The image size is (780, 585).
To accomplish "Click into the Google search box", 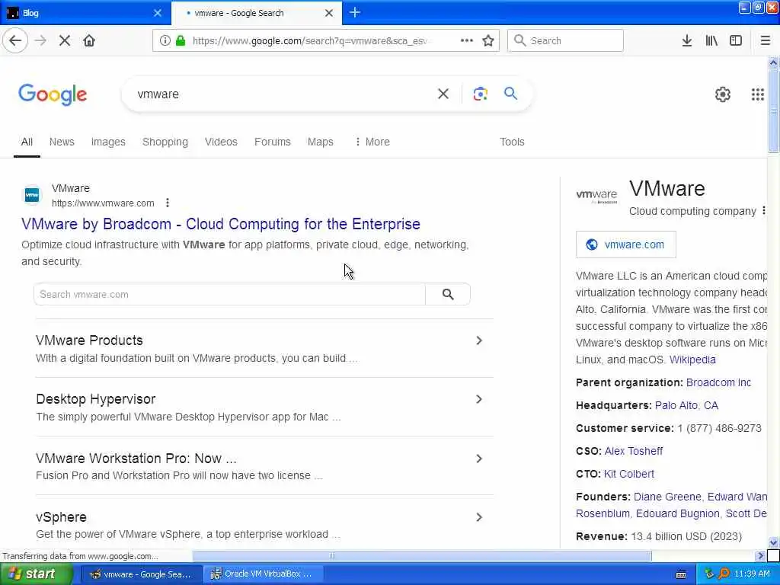I will tap(283, 94).
